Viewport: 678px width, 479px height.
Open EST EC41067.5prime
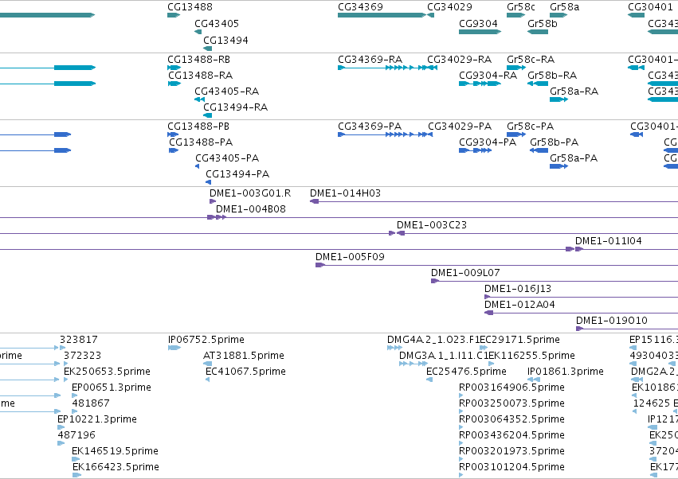point(245,372)
